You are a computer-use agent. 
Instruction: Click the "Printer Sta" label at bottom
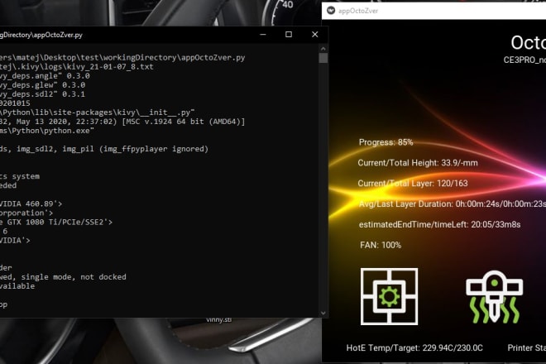click(x=526, y=348)
